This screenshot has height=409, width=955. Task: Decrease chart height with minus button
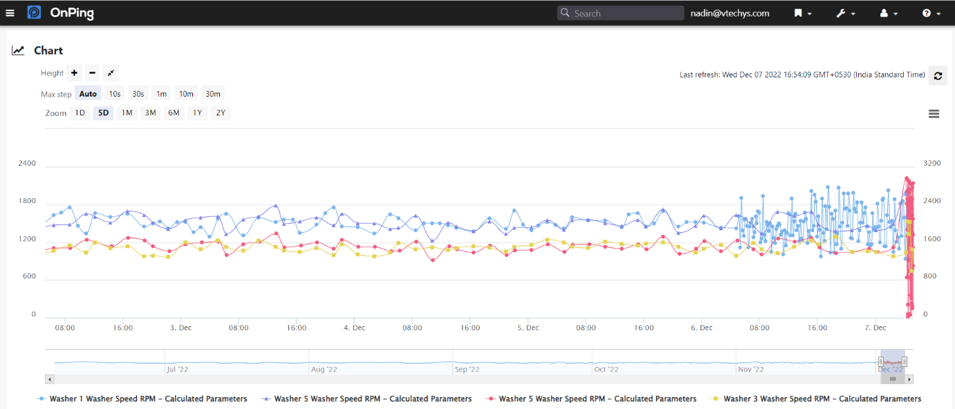92,73
